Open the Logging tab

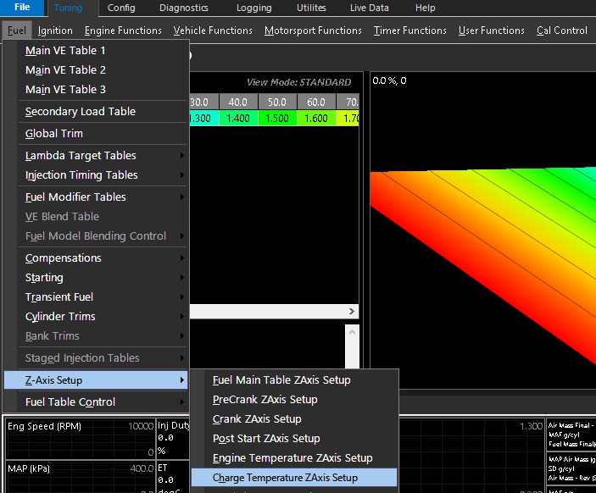pyautogui.click(x=253, y=8)
